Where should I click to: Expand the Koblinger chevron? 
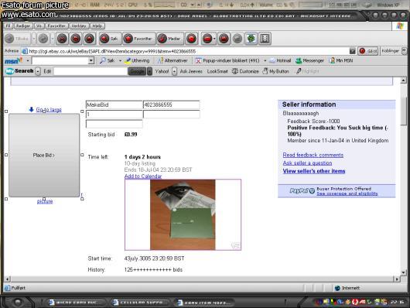[404, 50]
